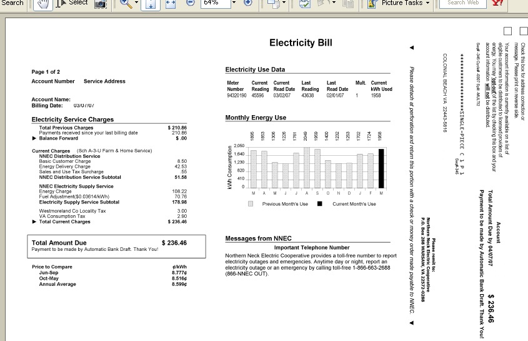Click the Fit Page button

click(x=151, y=4)
